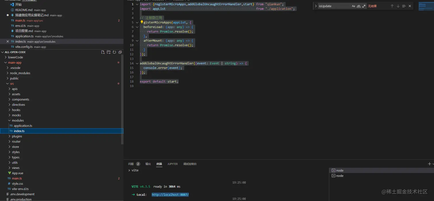Open 搭建微应用实操笔记.md in open editors

click(32, 15)
